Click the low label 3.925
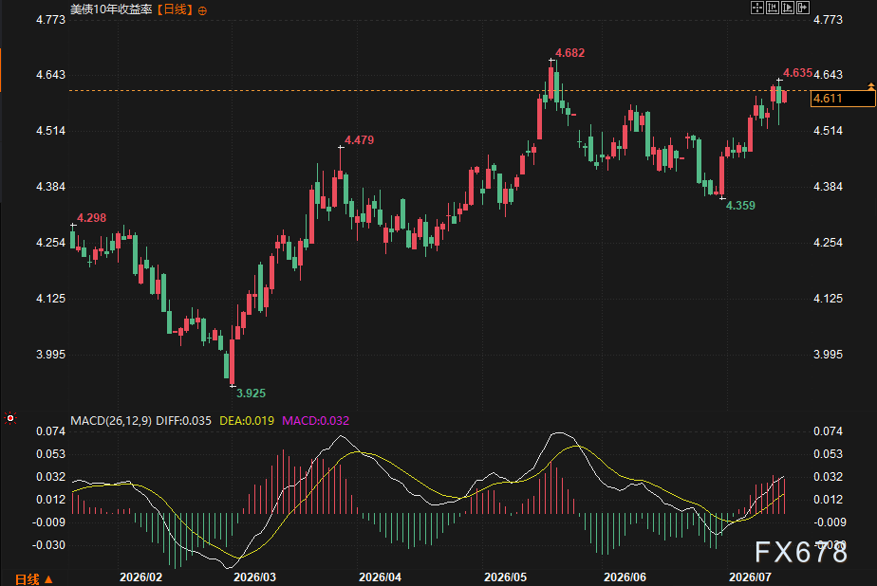This screenshot has width=877, height=586. pos(251,394)
